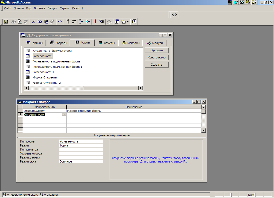Click the 'Макрос открытия формы' comment cell

[x=134, y=111]
